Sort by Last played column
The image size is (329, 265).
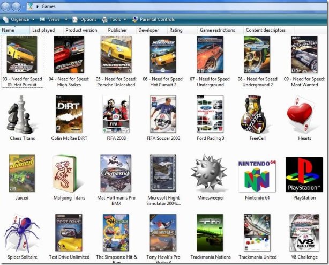[x=47, y=30]
